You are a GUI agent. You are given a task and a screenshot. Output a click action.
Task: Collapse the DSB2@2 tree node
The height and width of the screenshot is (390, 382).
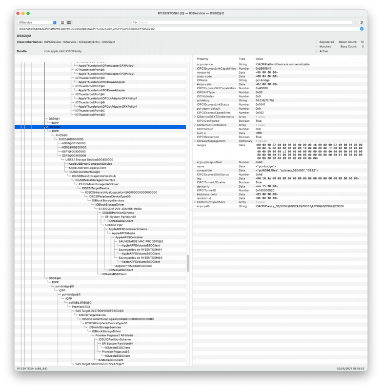(46, 127)
